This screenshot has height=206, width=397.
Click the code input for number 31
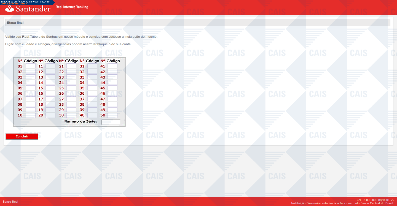[x=92, y=66]
